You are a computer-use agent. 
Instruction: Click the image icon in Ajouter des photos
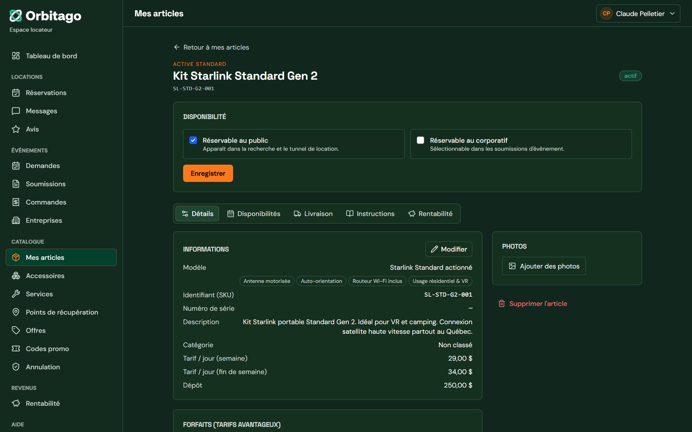click(x=512, y=266)
